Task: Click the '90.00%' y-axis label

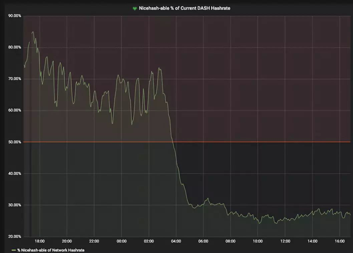Action: coord(15,16)
